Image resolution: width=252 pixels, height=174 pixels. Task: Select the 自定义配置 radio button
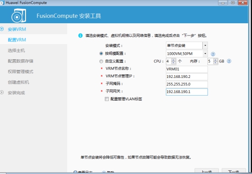click(x=101, y=61)
